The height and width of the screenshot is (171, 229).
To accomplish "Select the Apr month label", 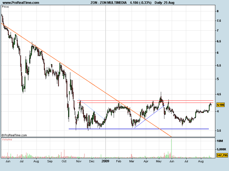I will 146,161.
